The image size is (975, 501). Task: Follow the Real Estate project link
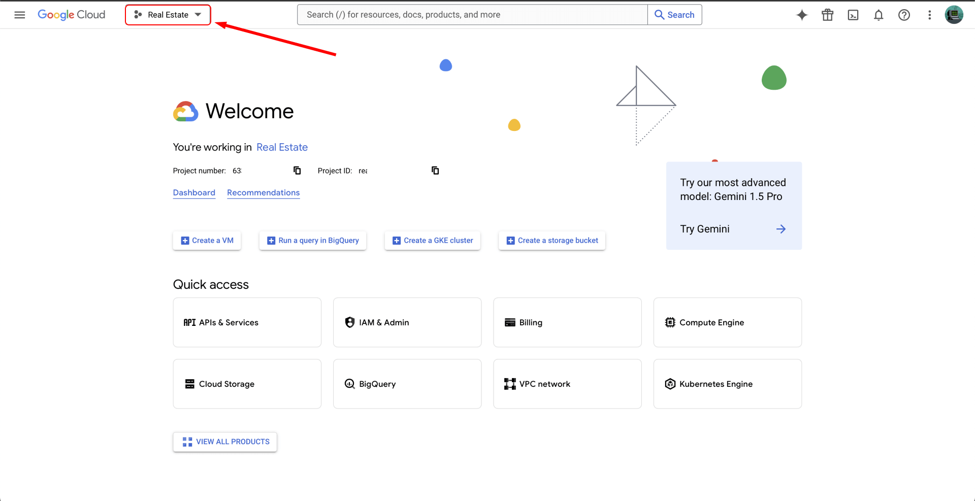[x=282, y=147]
